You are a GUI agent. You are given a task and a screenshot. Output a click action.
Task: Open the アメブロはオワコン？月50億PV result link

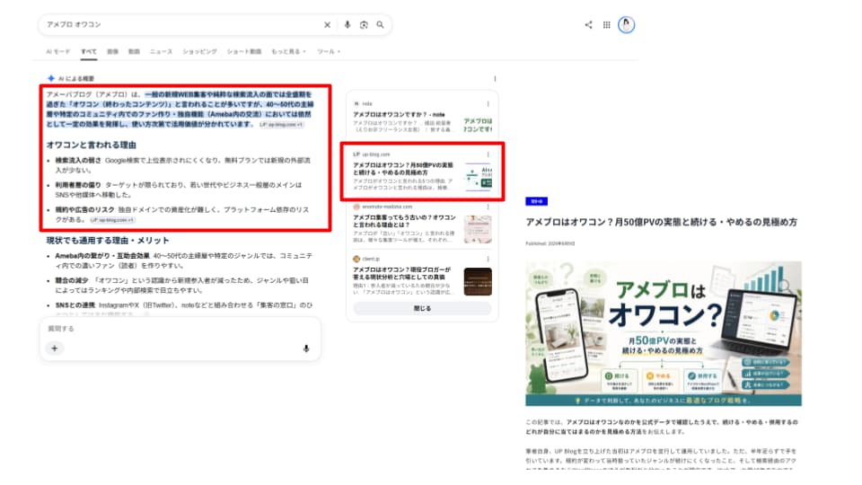pos(403,168)
